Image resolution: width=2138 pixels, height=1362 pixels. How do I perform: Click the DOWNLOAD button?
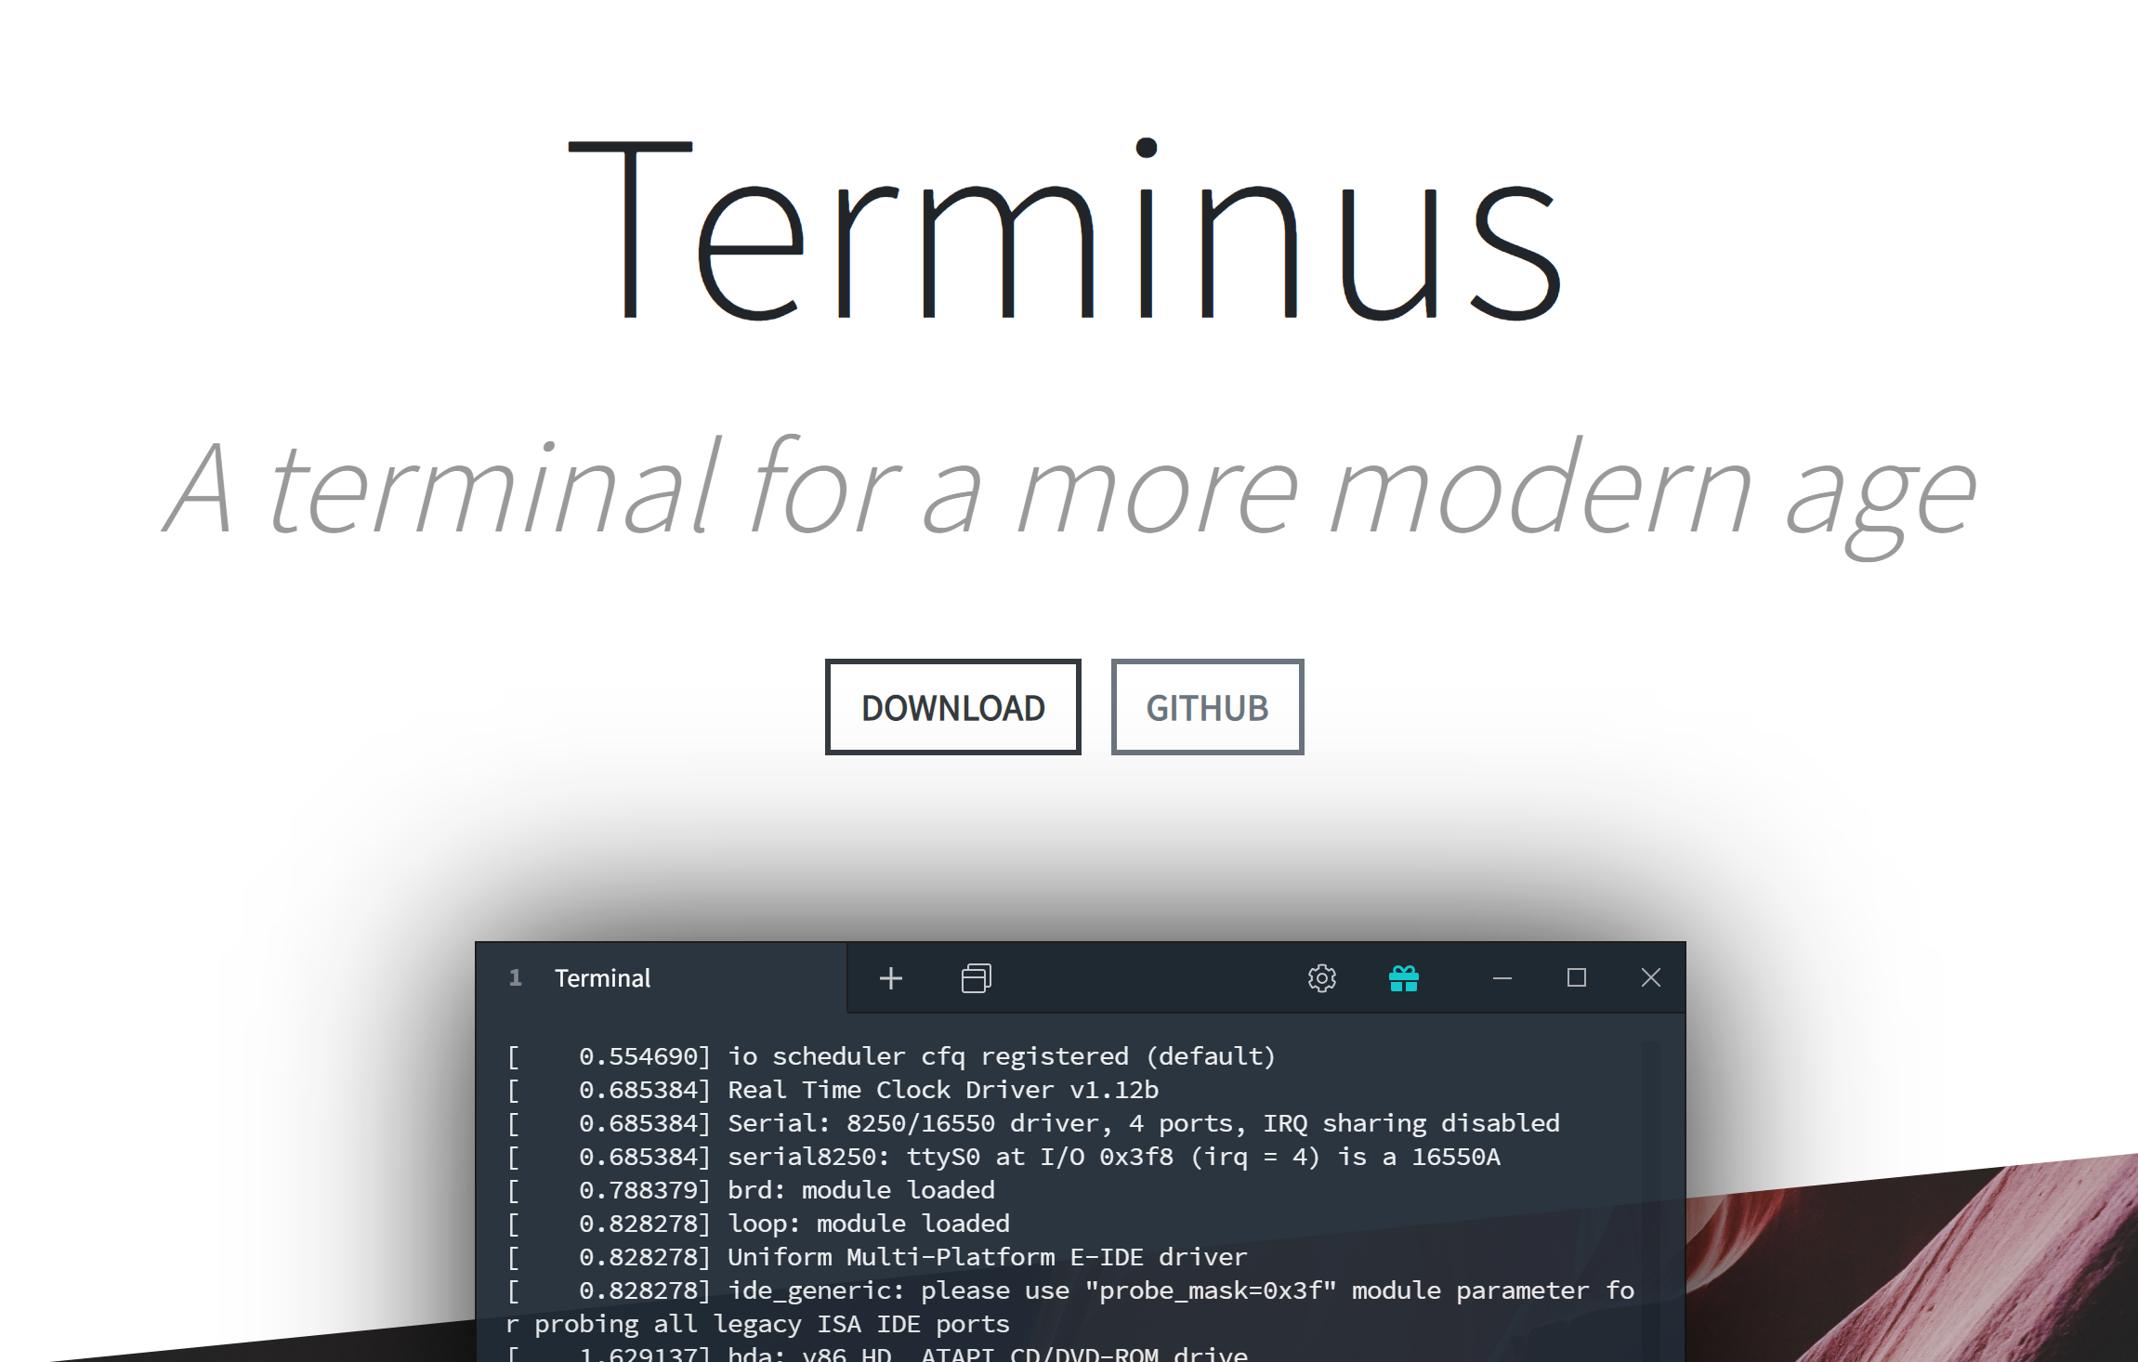pyautogui.click(x=952, y=707)
